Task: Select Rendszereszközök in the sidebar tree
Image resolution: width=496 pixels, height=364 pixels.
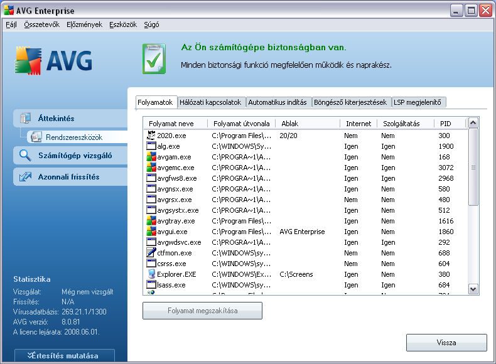Action: [77, 137]
